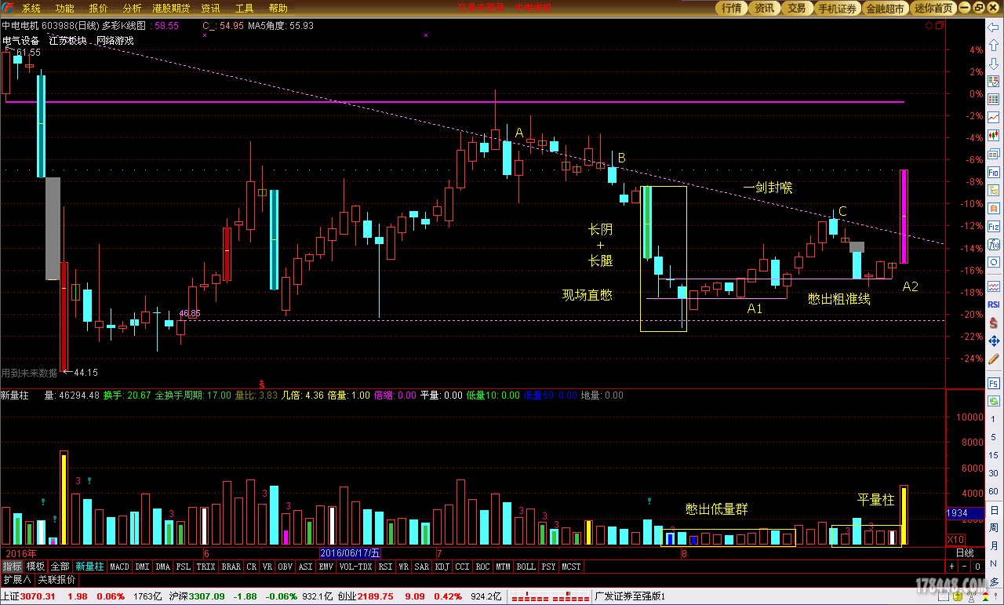Click the report list icon below arrows
Viewport: 1004px width, 605px height.
coord(994,81)
